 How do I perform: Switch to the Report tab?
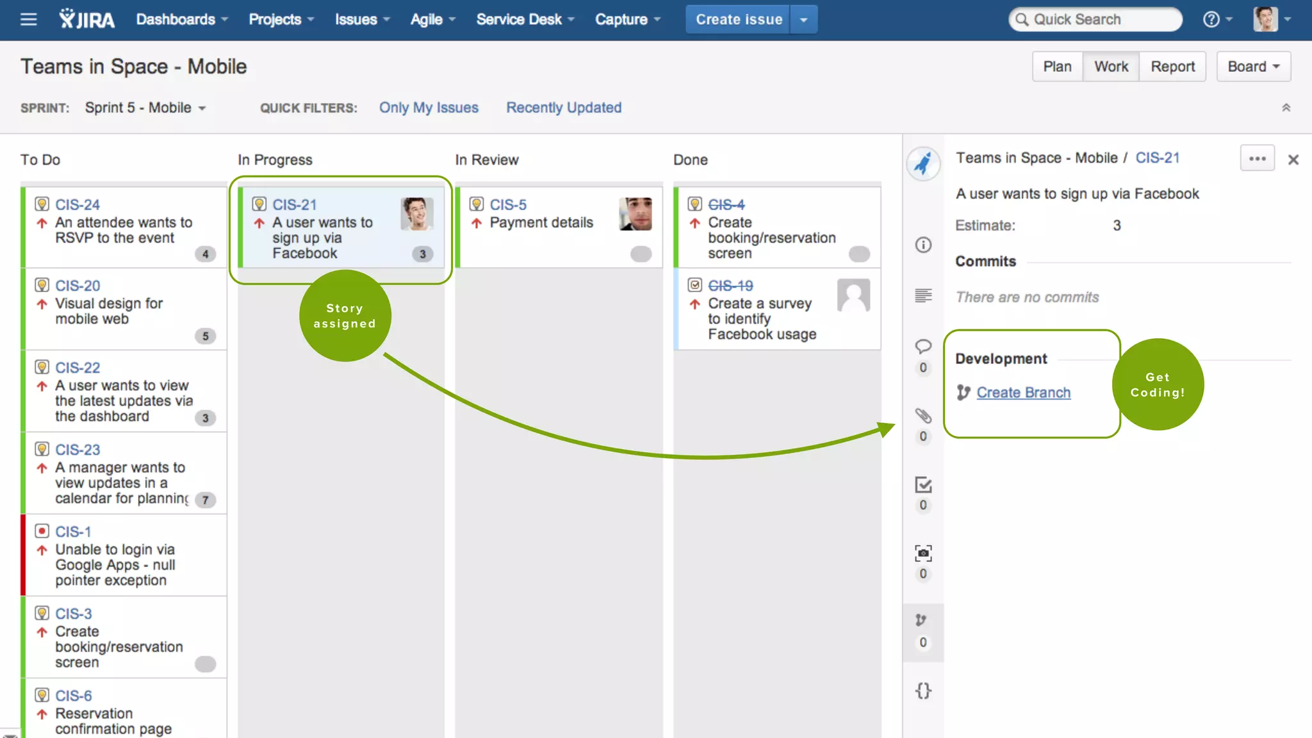1172,67
